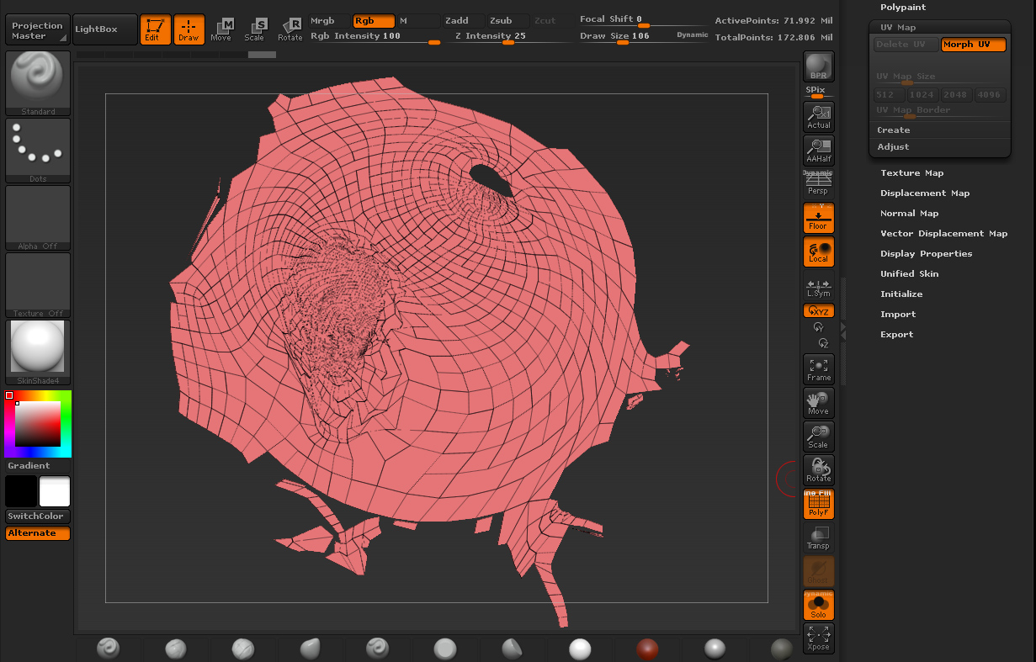Expand Display Properties section

[x=927, y=254]
